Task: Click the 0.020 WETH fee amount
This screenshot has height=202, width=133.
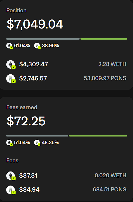Action: coord(110,175)
